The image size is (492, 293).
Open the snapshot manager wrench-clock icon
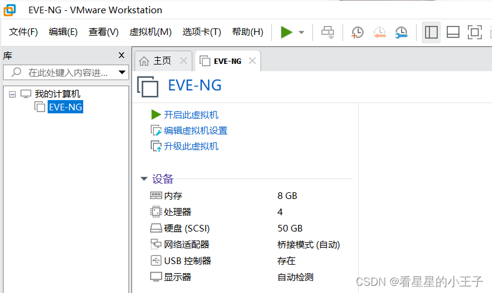(x=402, y=33)
